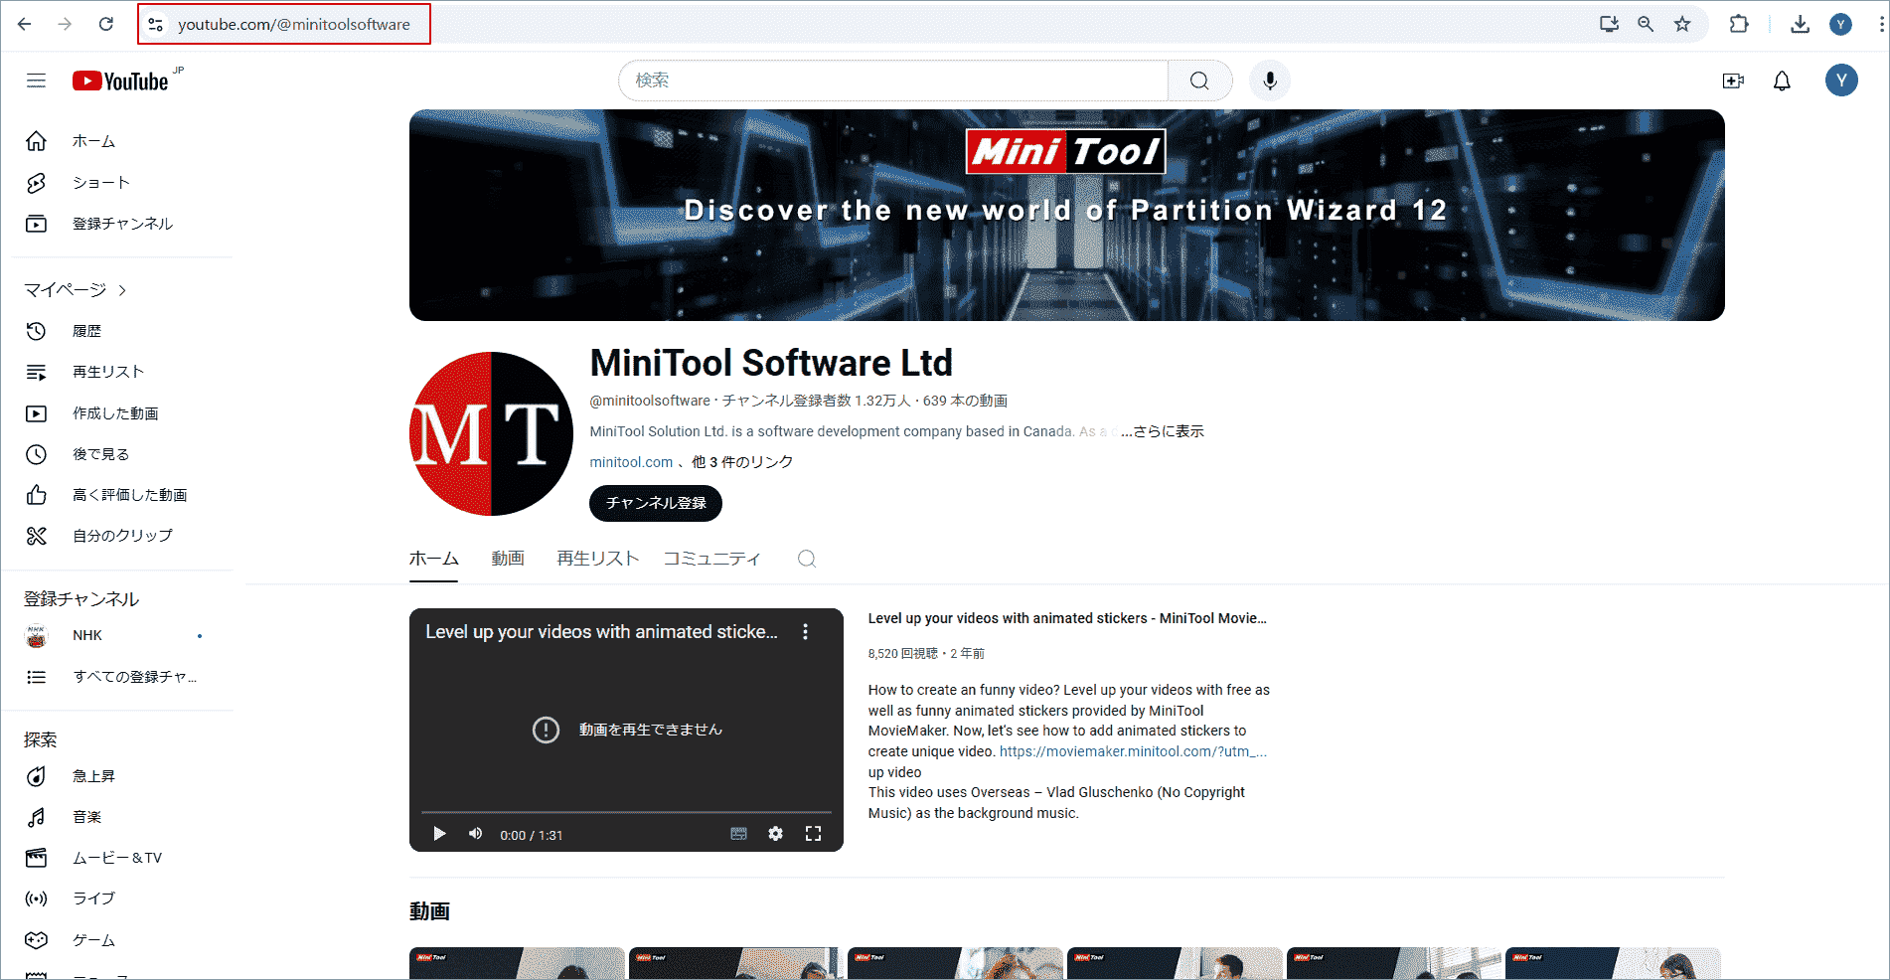Image resolution: width=1890 pixels, height=980 pixels.
Task: Reload the page with refresh icon
Action: click(105, 24)
